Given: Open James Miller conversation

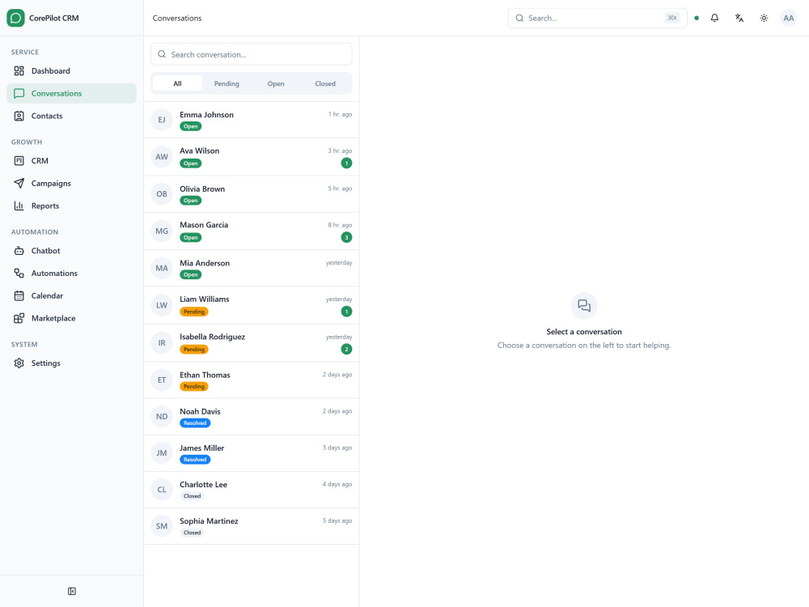Looking at the screenshot, I should coord(252,453).
